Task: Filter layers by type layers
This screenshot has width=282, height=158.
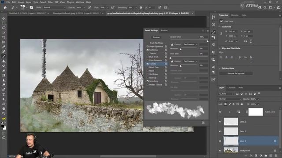Action: point(246,94)
